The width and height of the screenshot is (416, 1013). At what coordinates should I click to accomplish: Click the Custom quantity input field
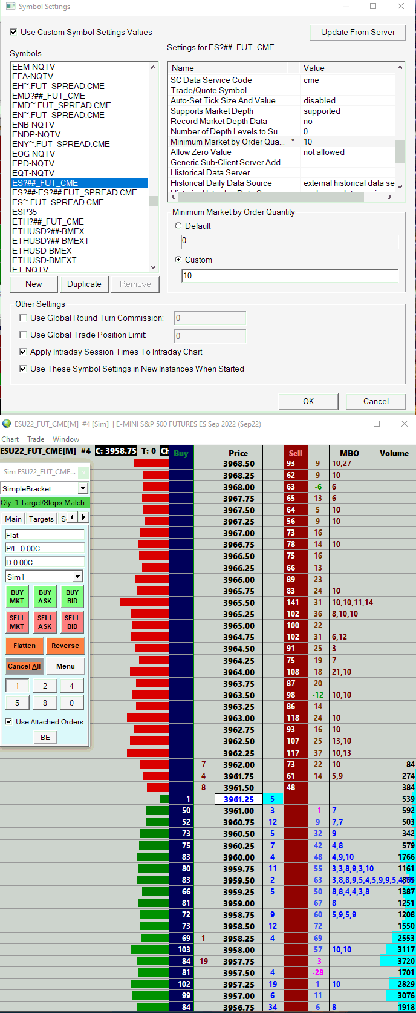pyautogui.click(x=290, y=275)
